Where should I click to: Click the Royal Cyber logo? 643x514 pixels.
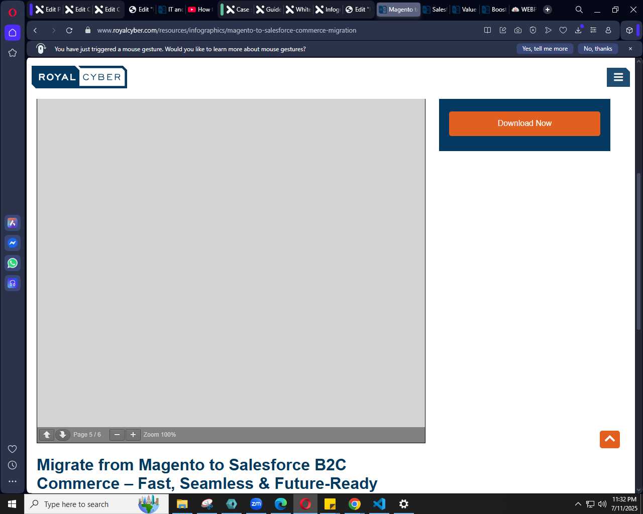click(x=79, y=77)
